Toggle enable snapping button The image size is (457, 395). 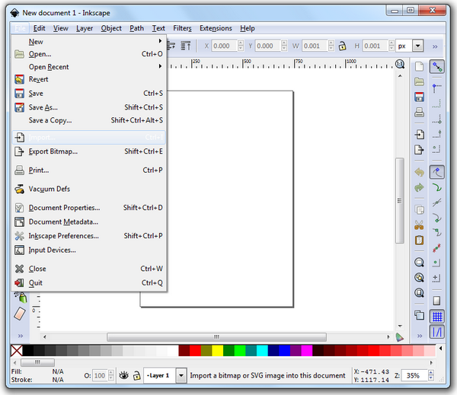(437, 67)
